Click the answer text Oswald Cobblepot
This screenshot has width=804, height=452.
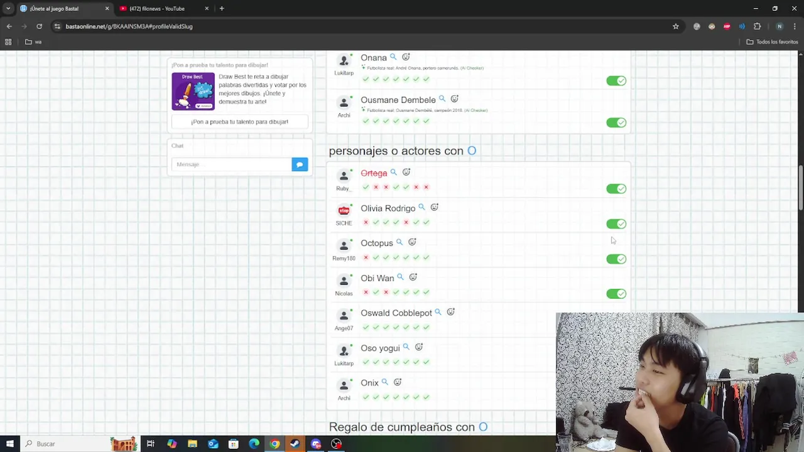tap(396, 313)
